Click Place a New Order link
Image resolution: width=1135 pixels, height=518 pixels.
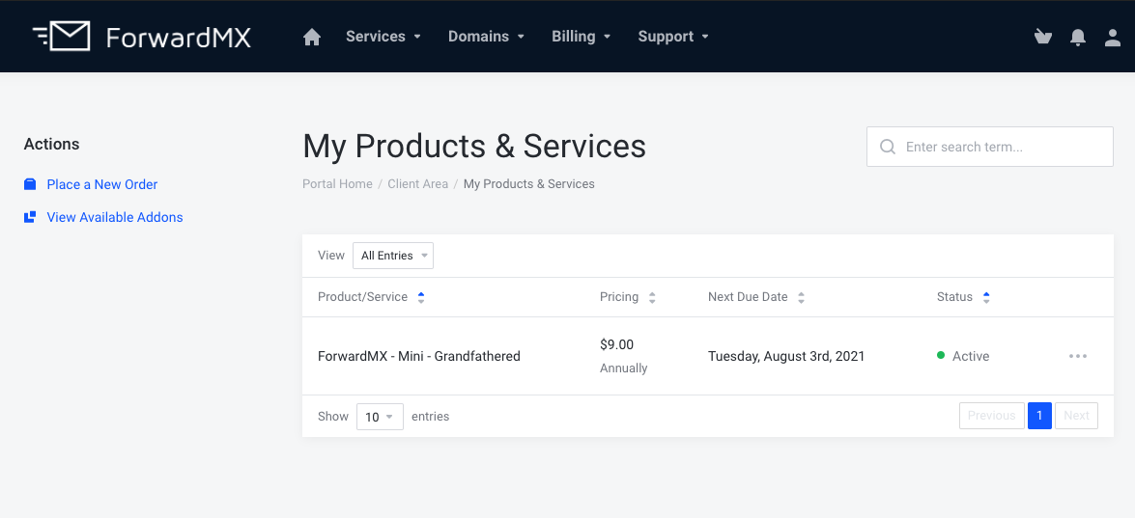[x=101, y=184]
